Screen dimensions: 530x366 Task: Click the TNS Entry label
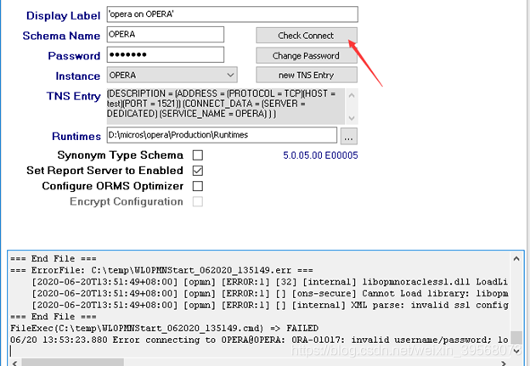[74, 96]
